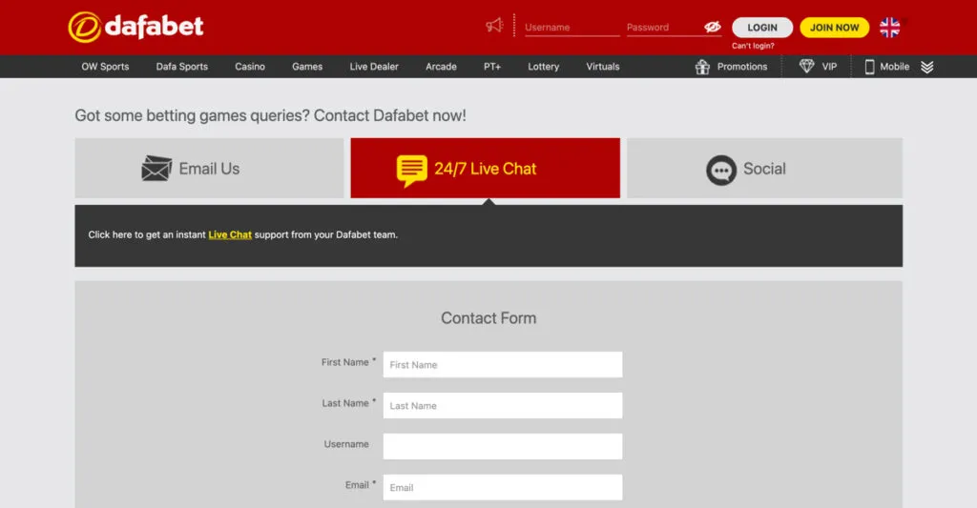This screenshot has width=977, height=508.
Task: Click the LOGIN button
Action: pyautogui.click(x=762, y=28)
